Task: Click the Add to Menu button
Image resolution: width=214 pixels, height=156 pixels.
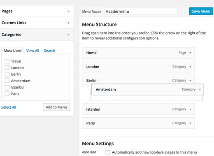Action: [56, 107]
